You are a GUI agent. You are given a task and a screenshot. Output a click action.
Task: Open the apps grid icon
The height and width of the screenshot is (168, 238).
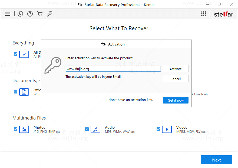[x=204, y=14]
